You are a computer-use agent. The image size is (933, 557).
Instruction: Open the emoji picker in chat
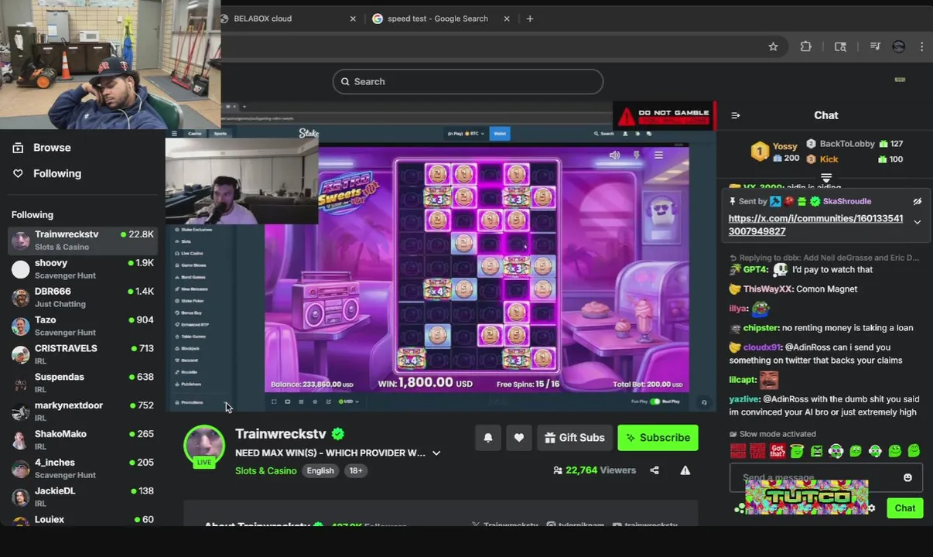point(907,477)
